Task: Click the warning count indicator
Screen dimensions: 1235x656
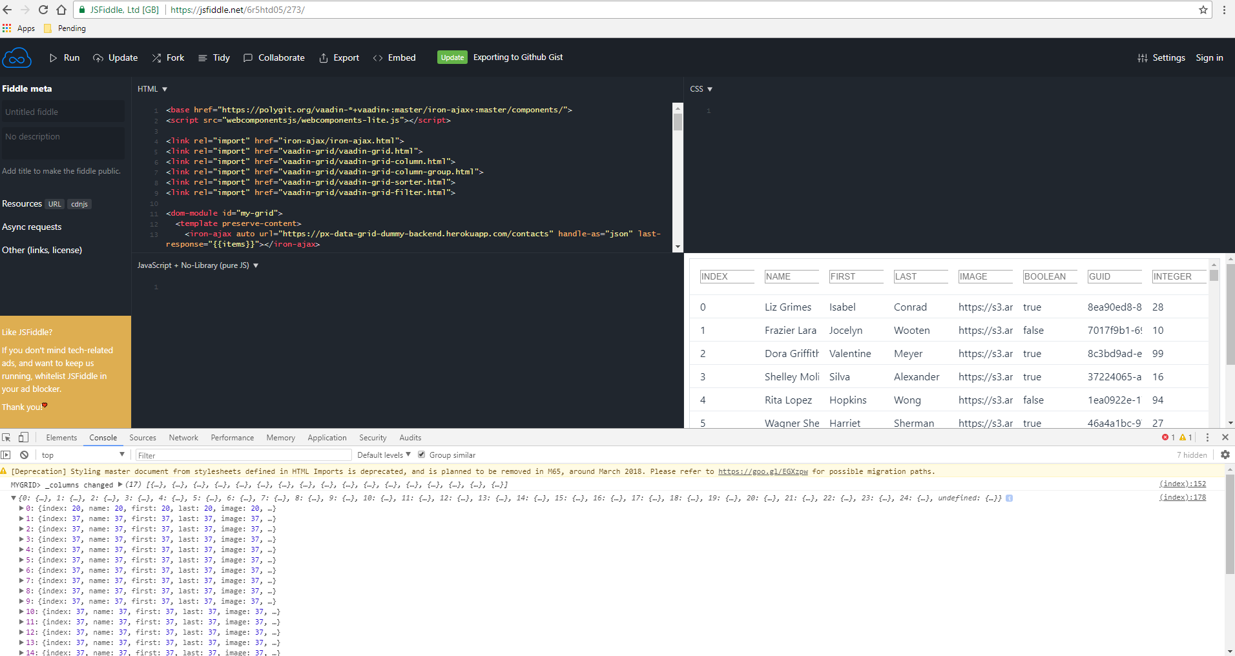Action: 1186,437
